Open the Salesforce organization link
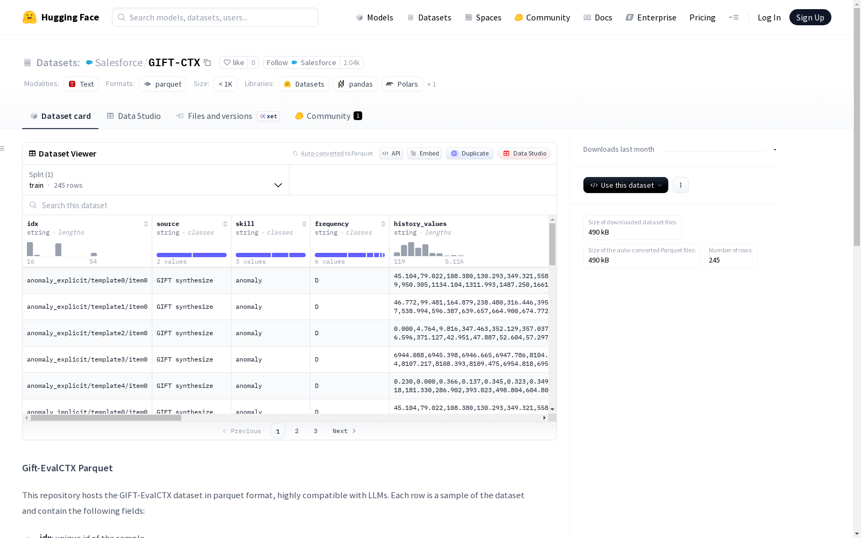 click(x=119, y=62)
